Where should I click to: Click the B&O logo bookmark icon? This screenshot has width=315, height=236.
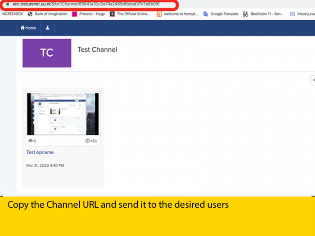246,14
